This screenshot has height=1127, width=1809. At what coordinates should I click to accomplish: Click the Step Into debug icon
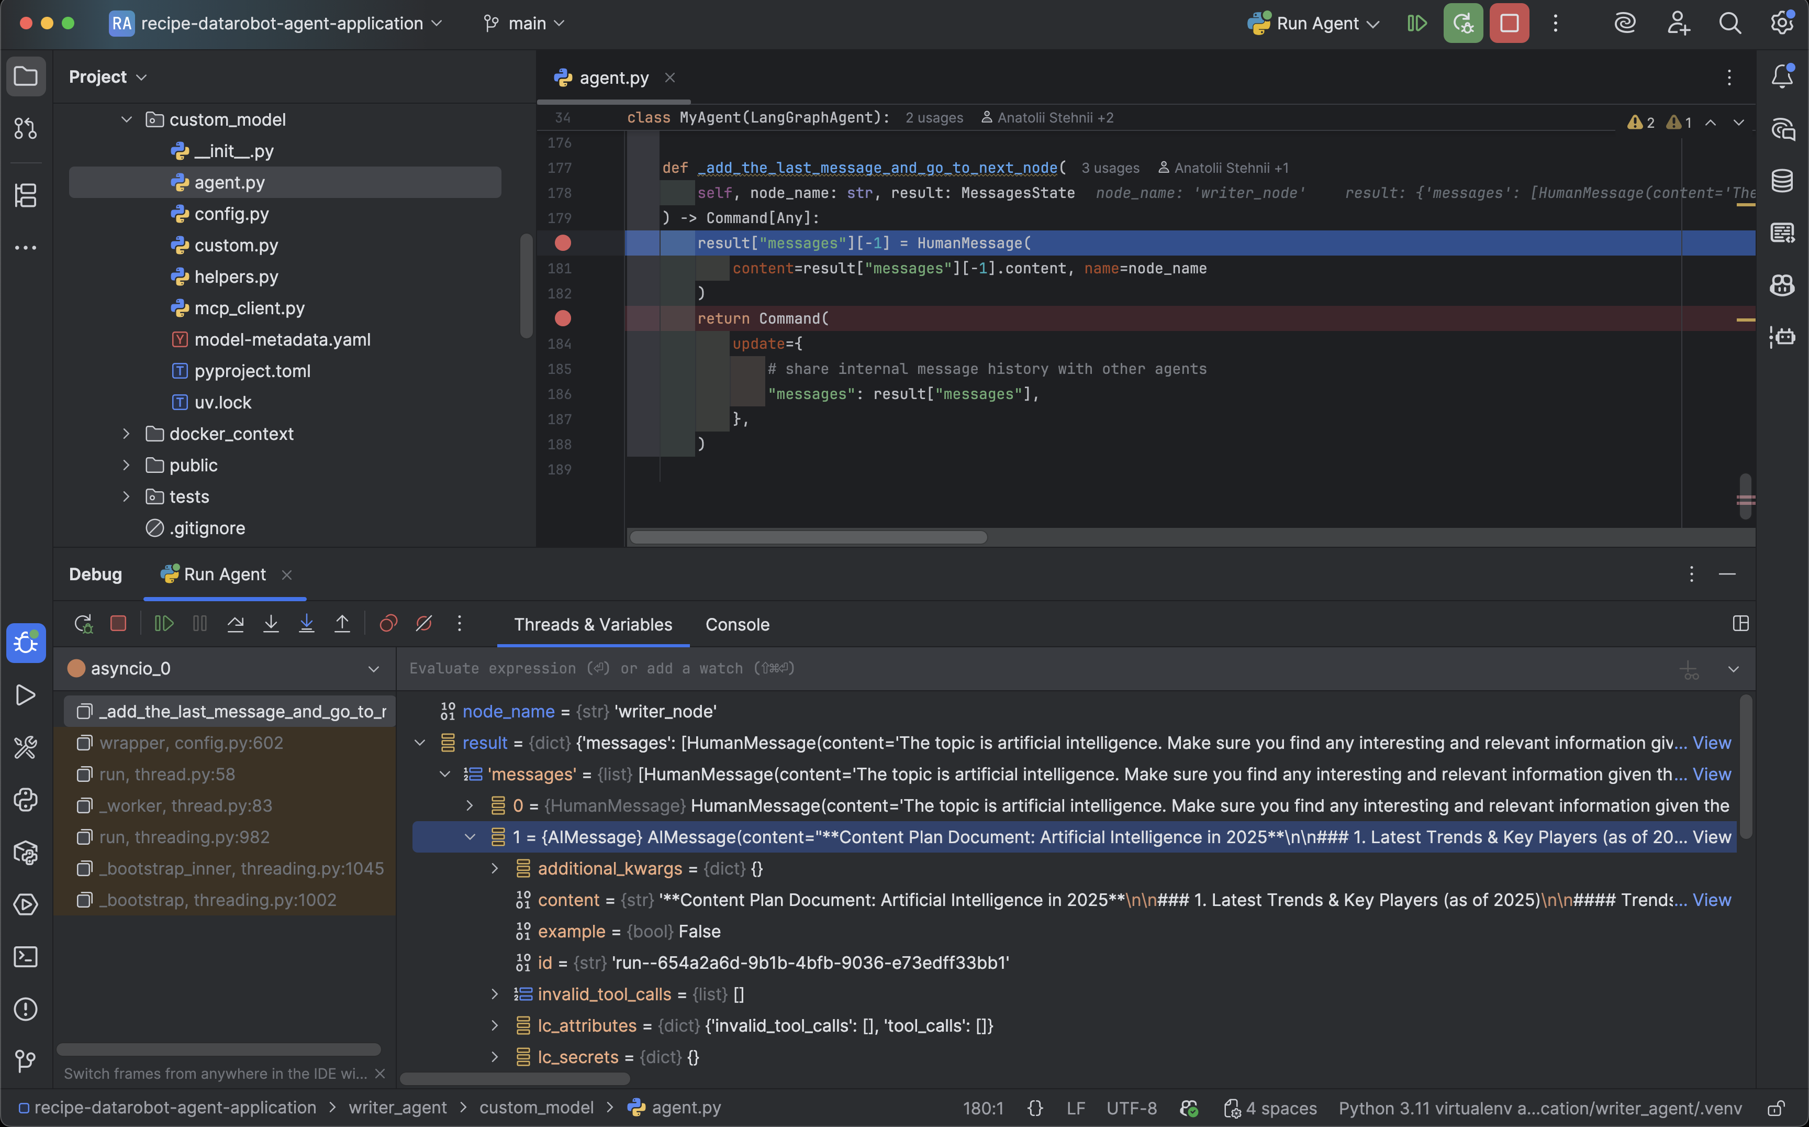[271, 624]
